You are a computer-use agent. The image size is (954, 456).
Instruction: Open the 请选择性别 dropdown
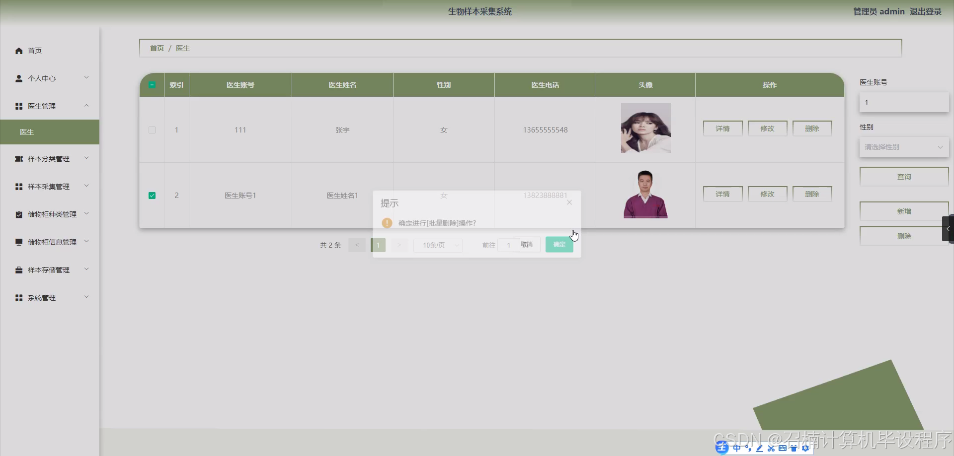[904, 147]
